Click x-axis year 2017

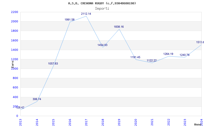tap(86, 122)
